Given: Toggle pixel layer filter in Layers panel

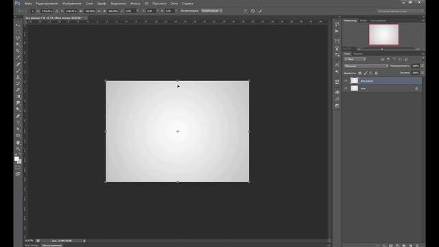Looking at the screenshot, I should pos(382,59).
